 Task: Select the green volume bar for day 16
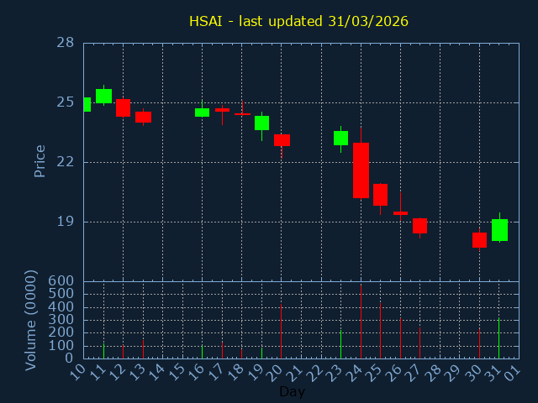pyautogui.click(x=202, y=351)
